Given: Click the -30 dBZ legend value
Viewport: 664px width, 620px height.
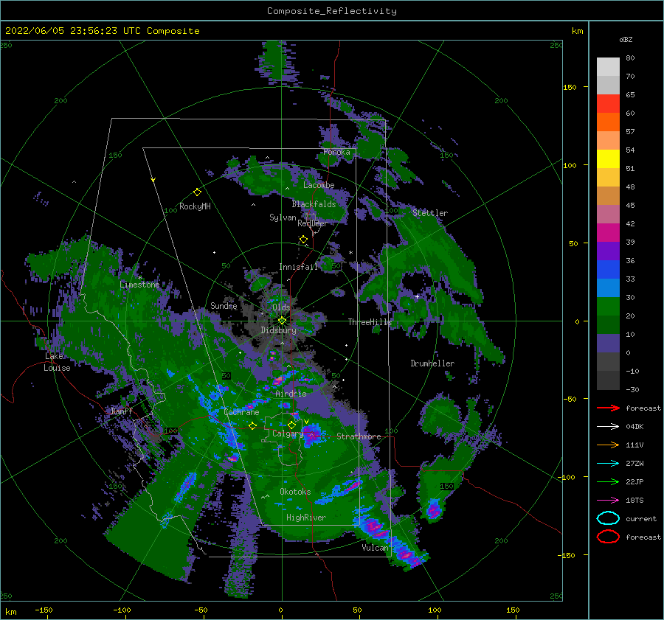Looking at the screenshot, I should coord(632,389).
